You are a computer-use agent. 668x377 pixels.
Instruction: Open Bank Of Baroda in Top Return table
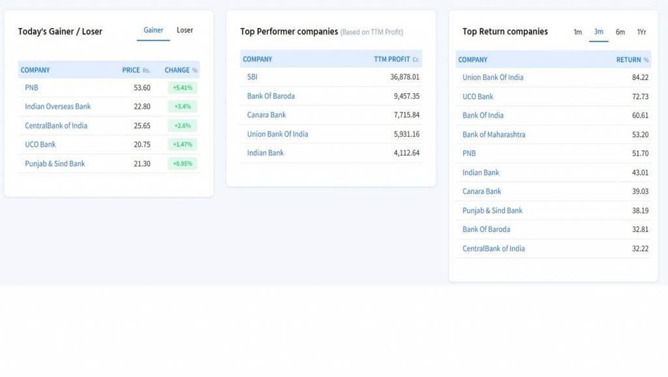pos(486,229)
